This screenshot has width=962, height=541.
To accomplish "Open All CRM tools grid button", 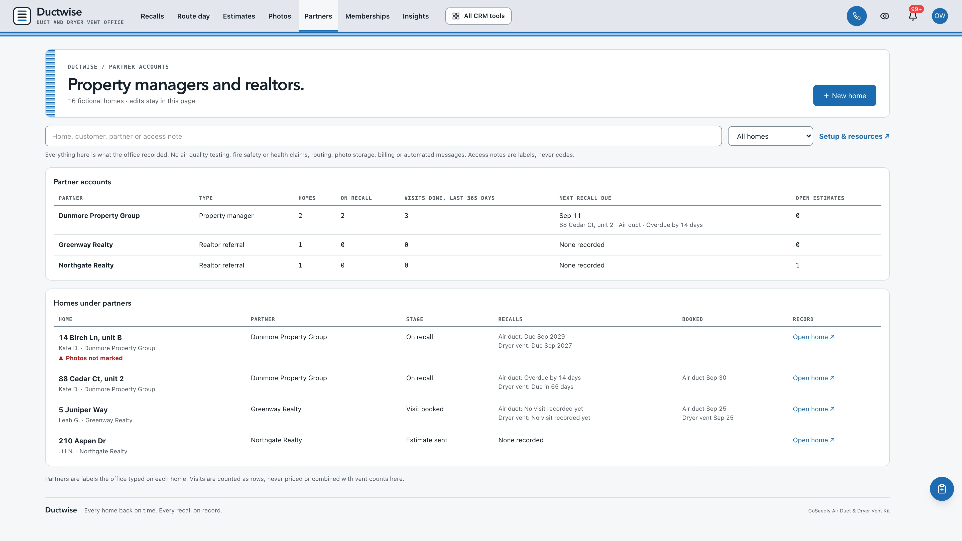I will coord(478,16).
